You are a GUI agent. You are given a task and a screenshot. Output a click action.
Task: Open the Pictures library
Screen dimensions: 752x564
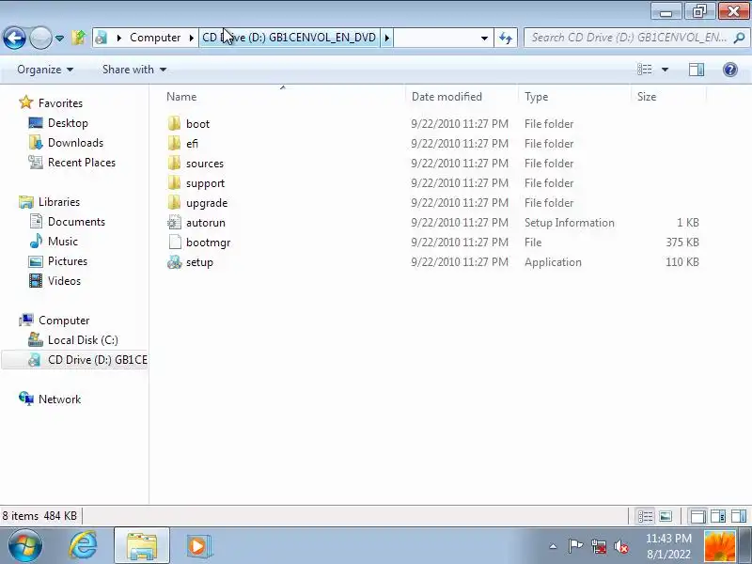[x=68, y=261]
